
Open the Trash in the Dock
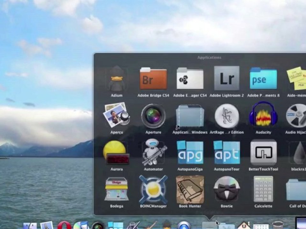coord(278,225)
